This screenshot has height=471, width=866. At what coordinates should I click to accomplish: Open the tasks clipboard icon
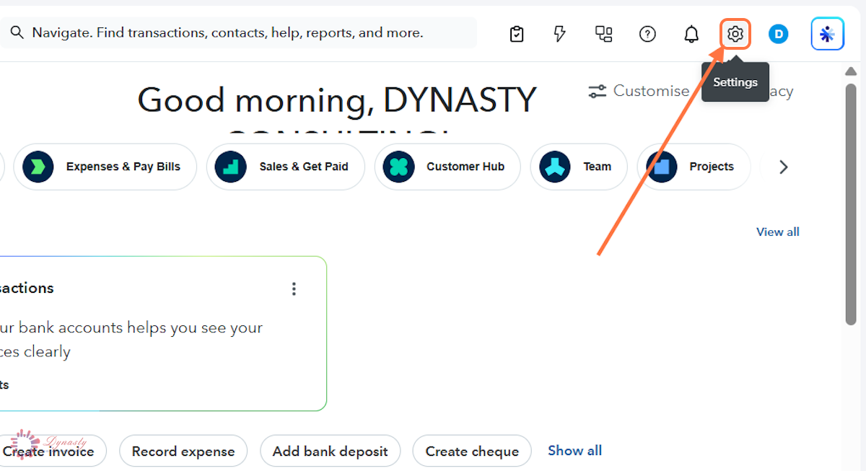pyautogui.click(x=517, y=34)
